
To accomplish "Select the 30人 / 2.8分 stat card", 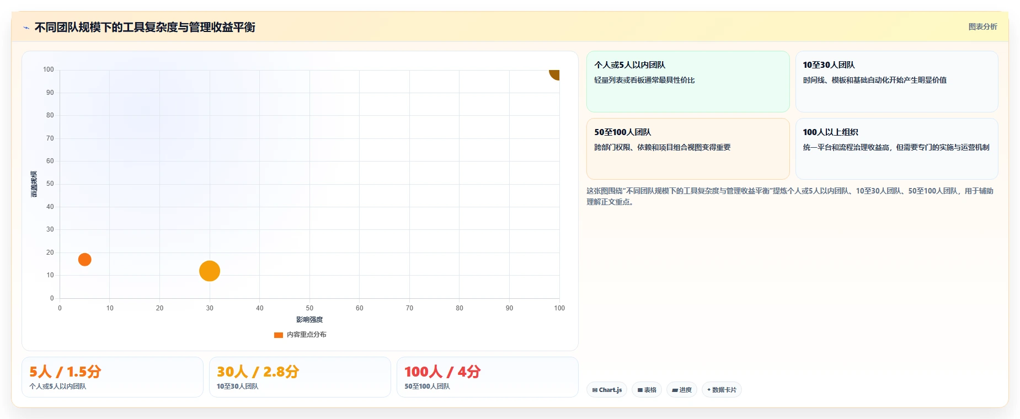I will coord(300,377).
